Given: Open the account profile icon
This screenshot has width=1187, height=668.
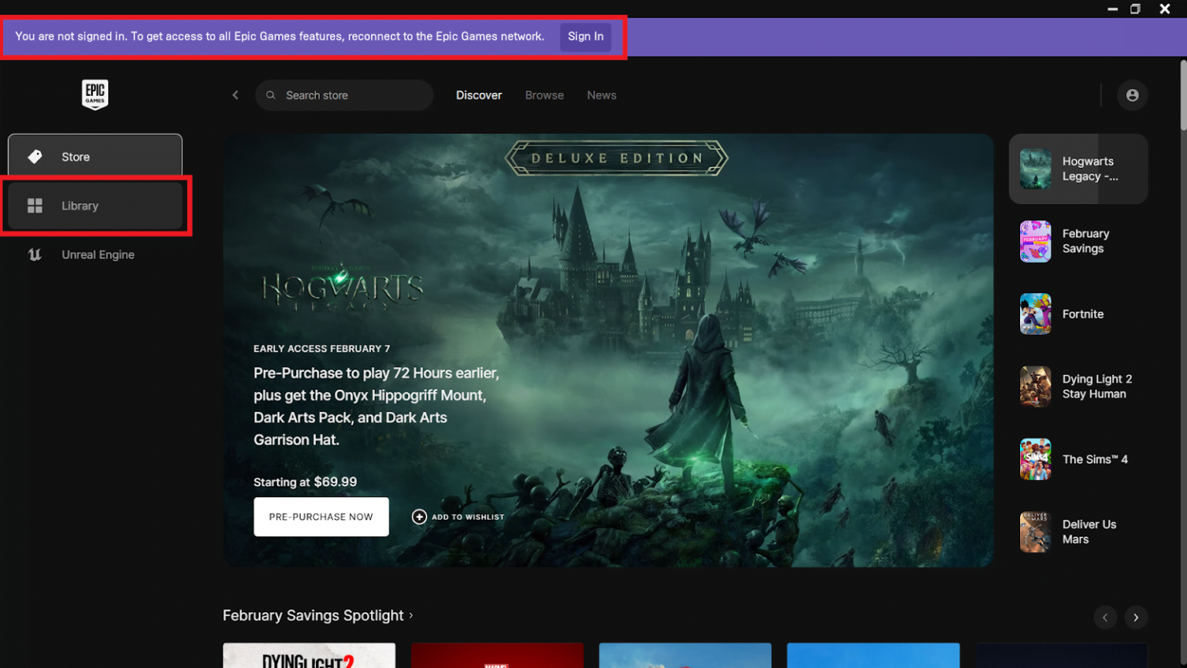Looking at the screenshot, I should [x=1132, y=94].
